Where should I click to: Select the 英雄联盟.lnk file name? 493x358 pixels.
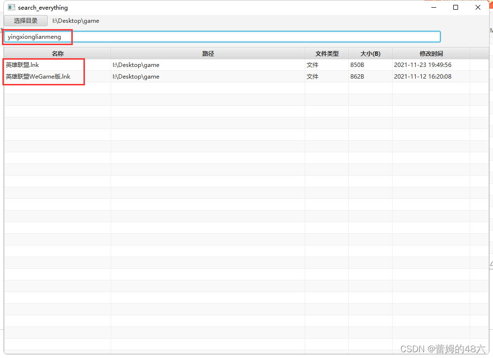(x=22, y=65)
